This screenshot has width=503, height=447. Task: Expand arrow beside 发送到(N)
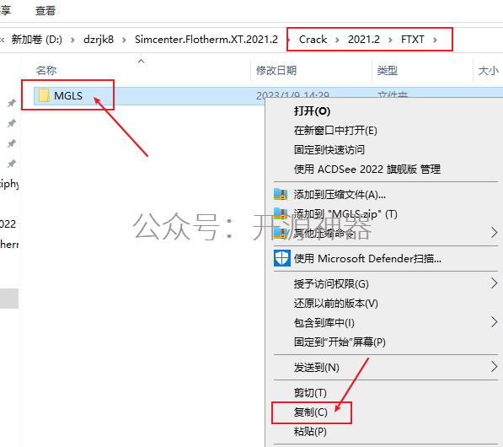[495, 367]
